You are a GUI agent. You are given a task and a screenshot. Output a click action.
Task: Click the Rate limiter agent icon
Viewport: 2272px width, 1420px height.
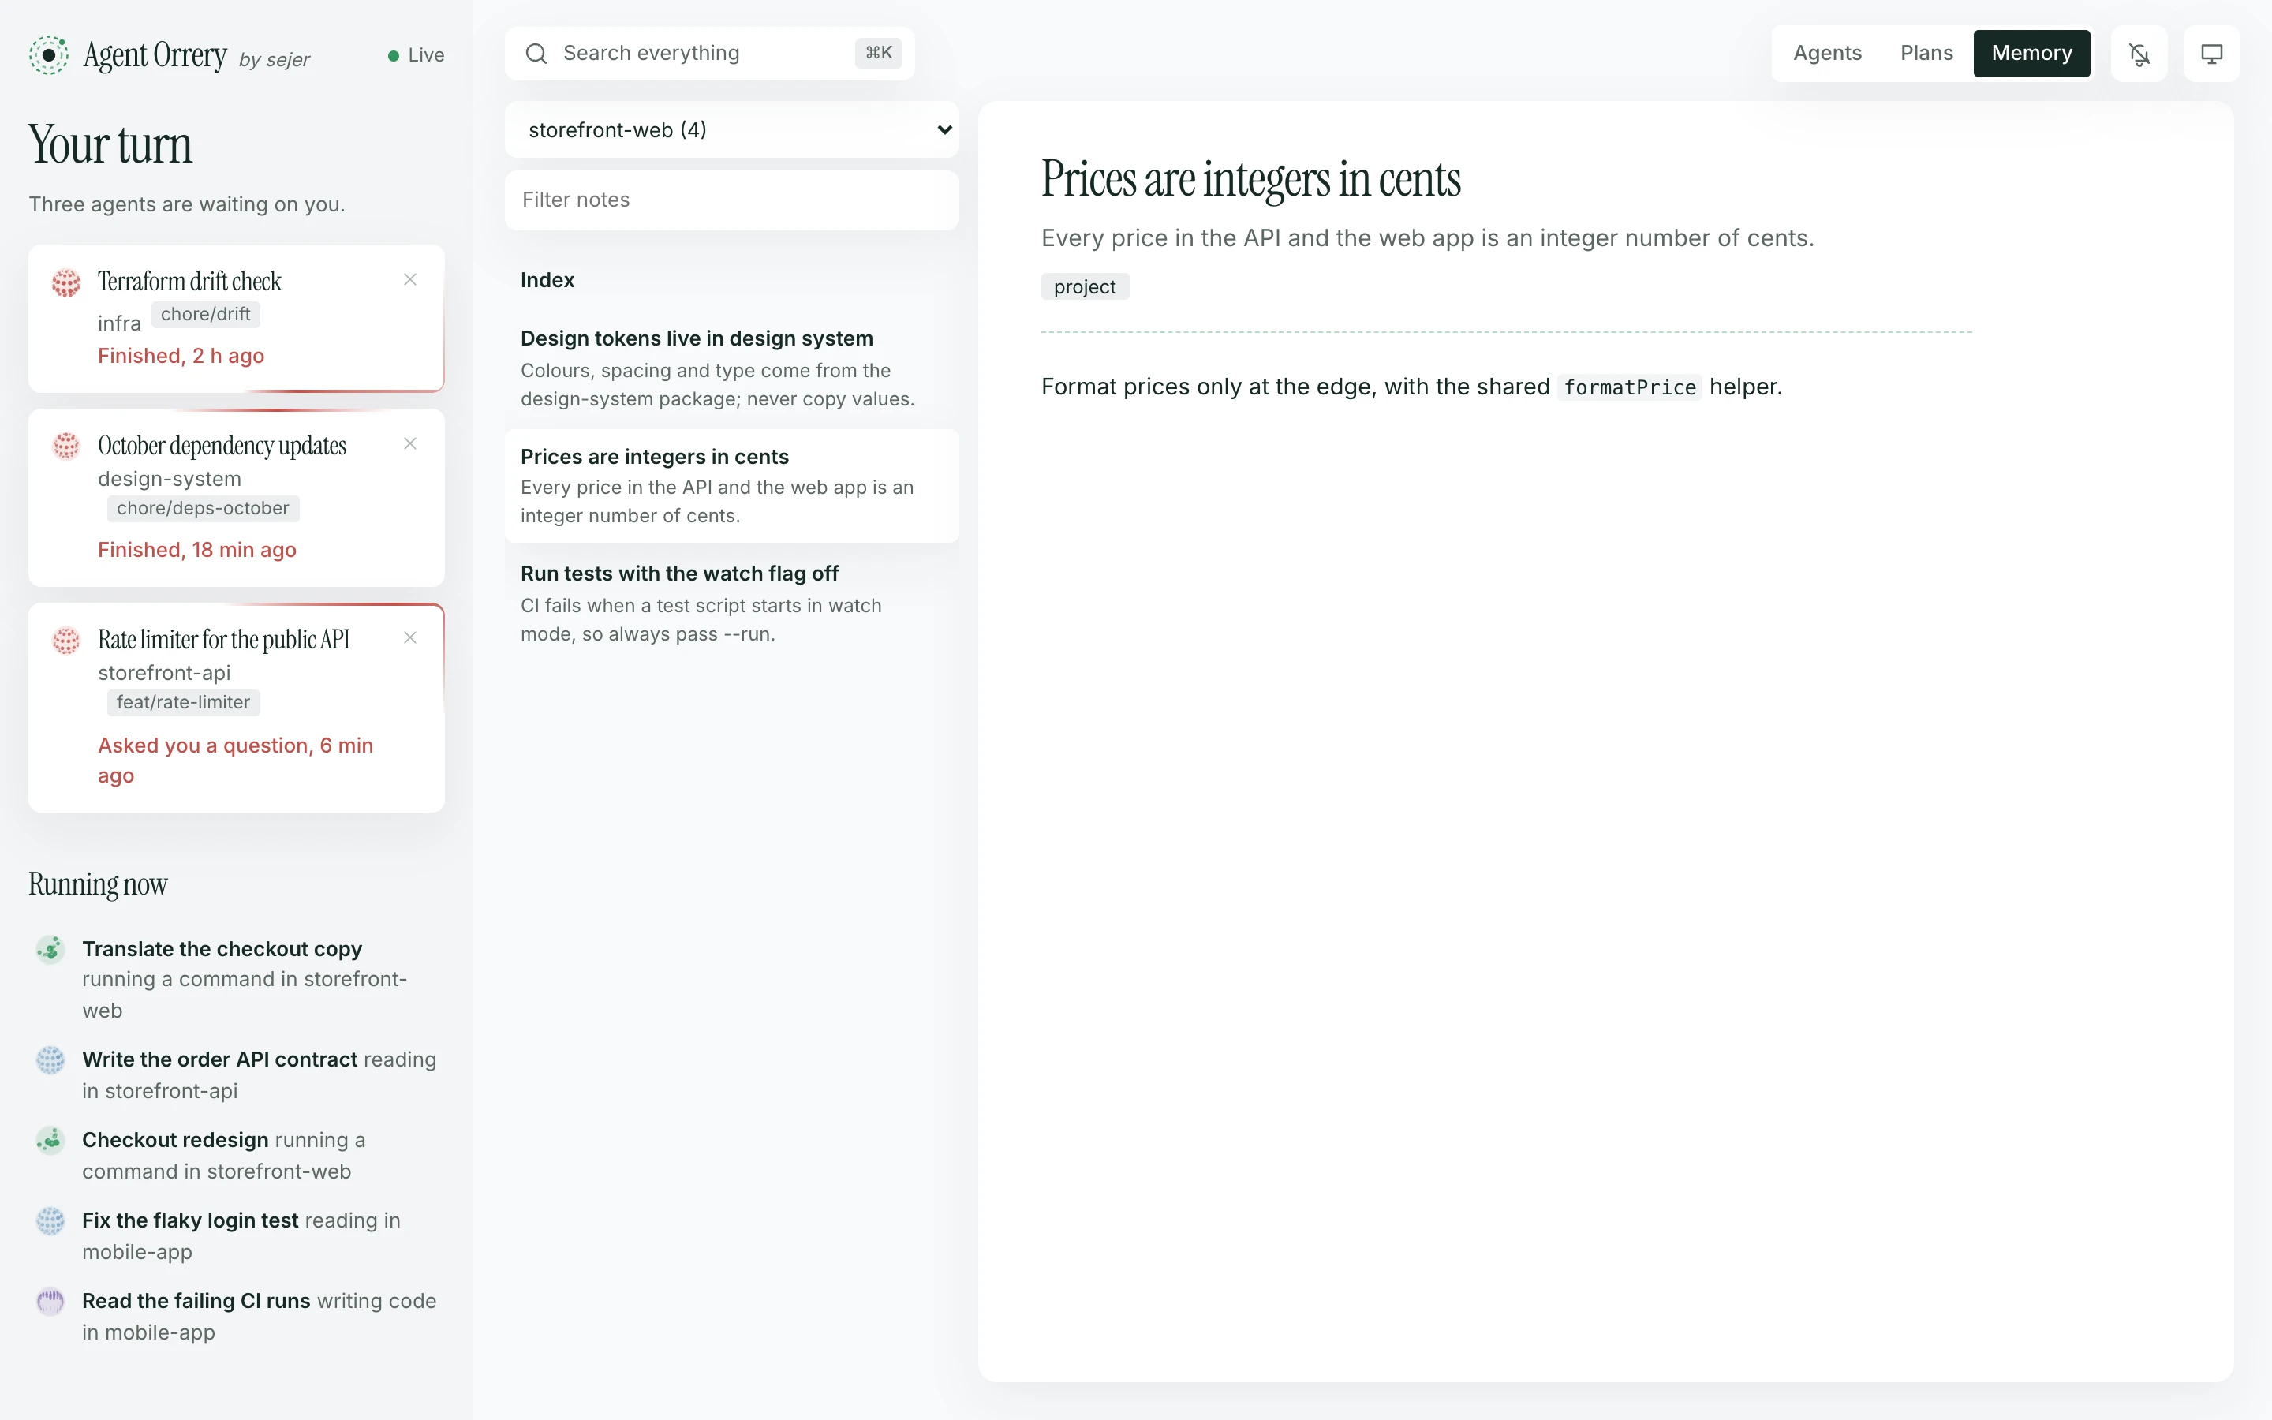65,641
